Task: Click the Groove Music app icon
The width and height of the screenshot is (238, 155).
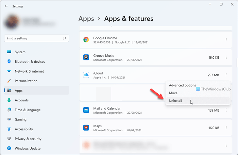Action: [86, 57]
